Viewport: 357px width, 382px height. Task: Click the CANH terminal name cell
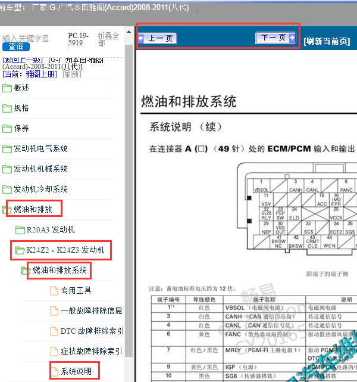(x=264, y=316)
